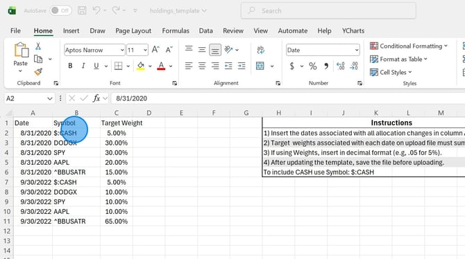Click Merge & Center icon
The image size is (465, 259).
260,66
